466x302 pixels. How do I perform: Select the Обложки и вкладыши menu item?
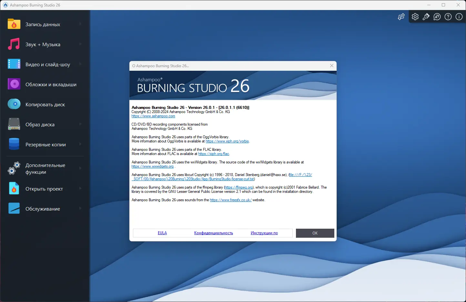point(45,85)
